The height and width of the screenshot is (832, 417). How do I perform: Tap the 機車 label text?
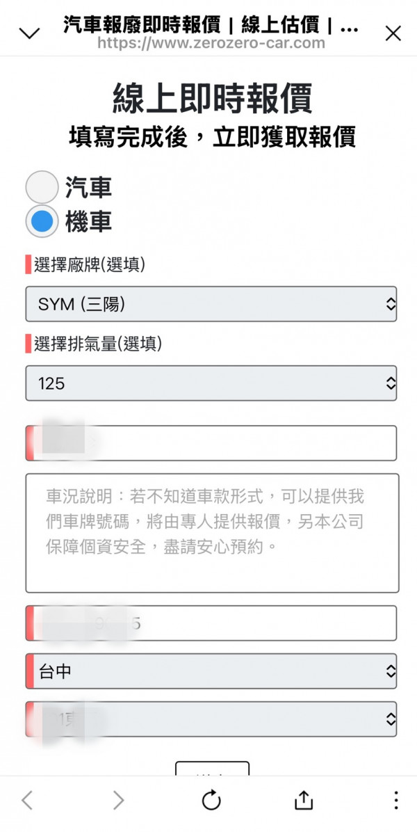click(x=88, y=223)
